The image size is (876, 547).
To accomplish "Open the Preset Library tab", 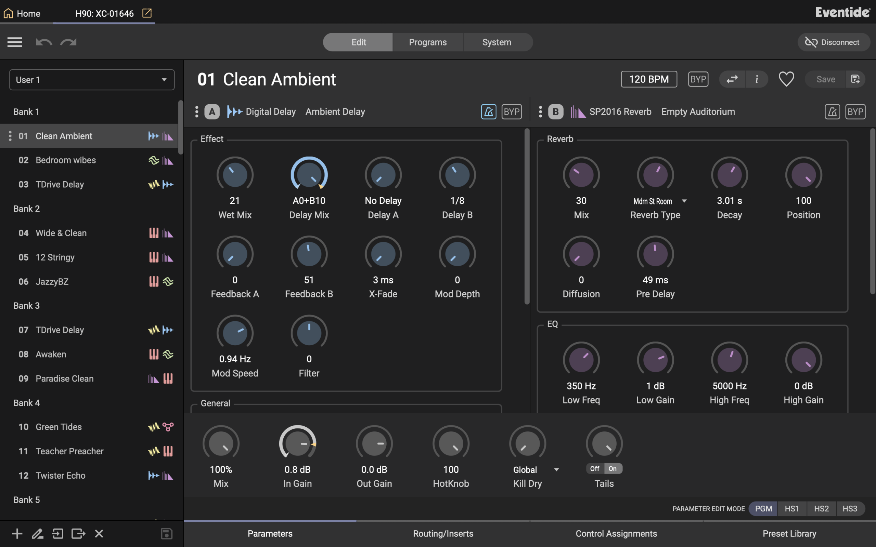I will 789,534.
